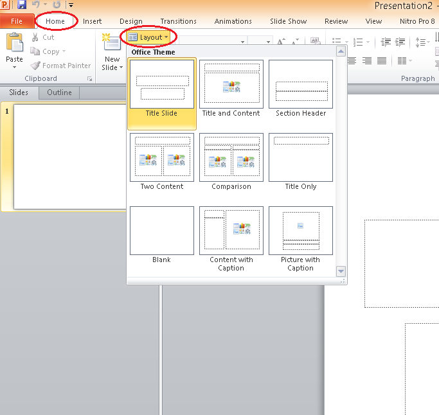Select the Picture with Caption layout

point(300,231)
